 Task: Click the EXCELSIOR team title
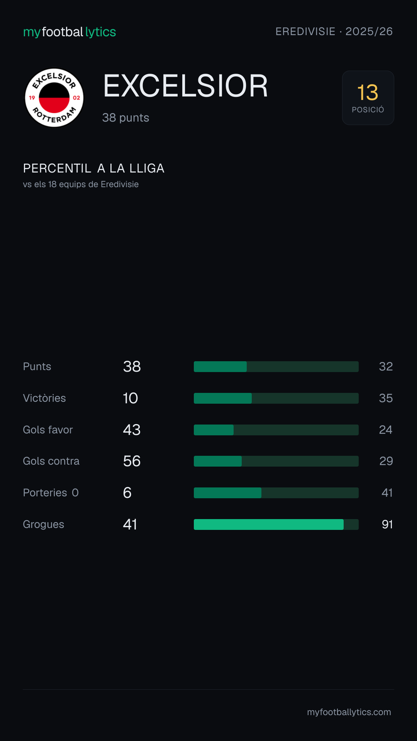pos(186,86)
